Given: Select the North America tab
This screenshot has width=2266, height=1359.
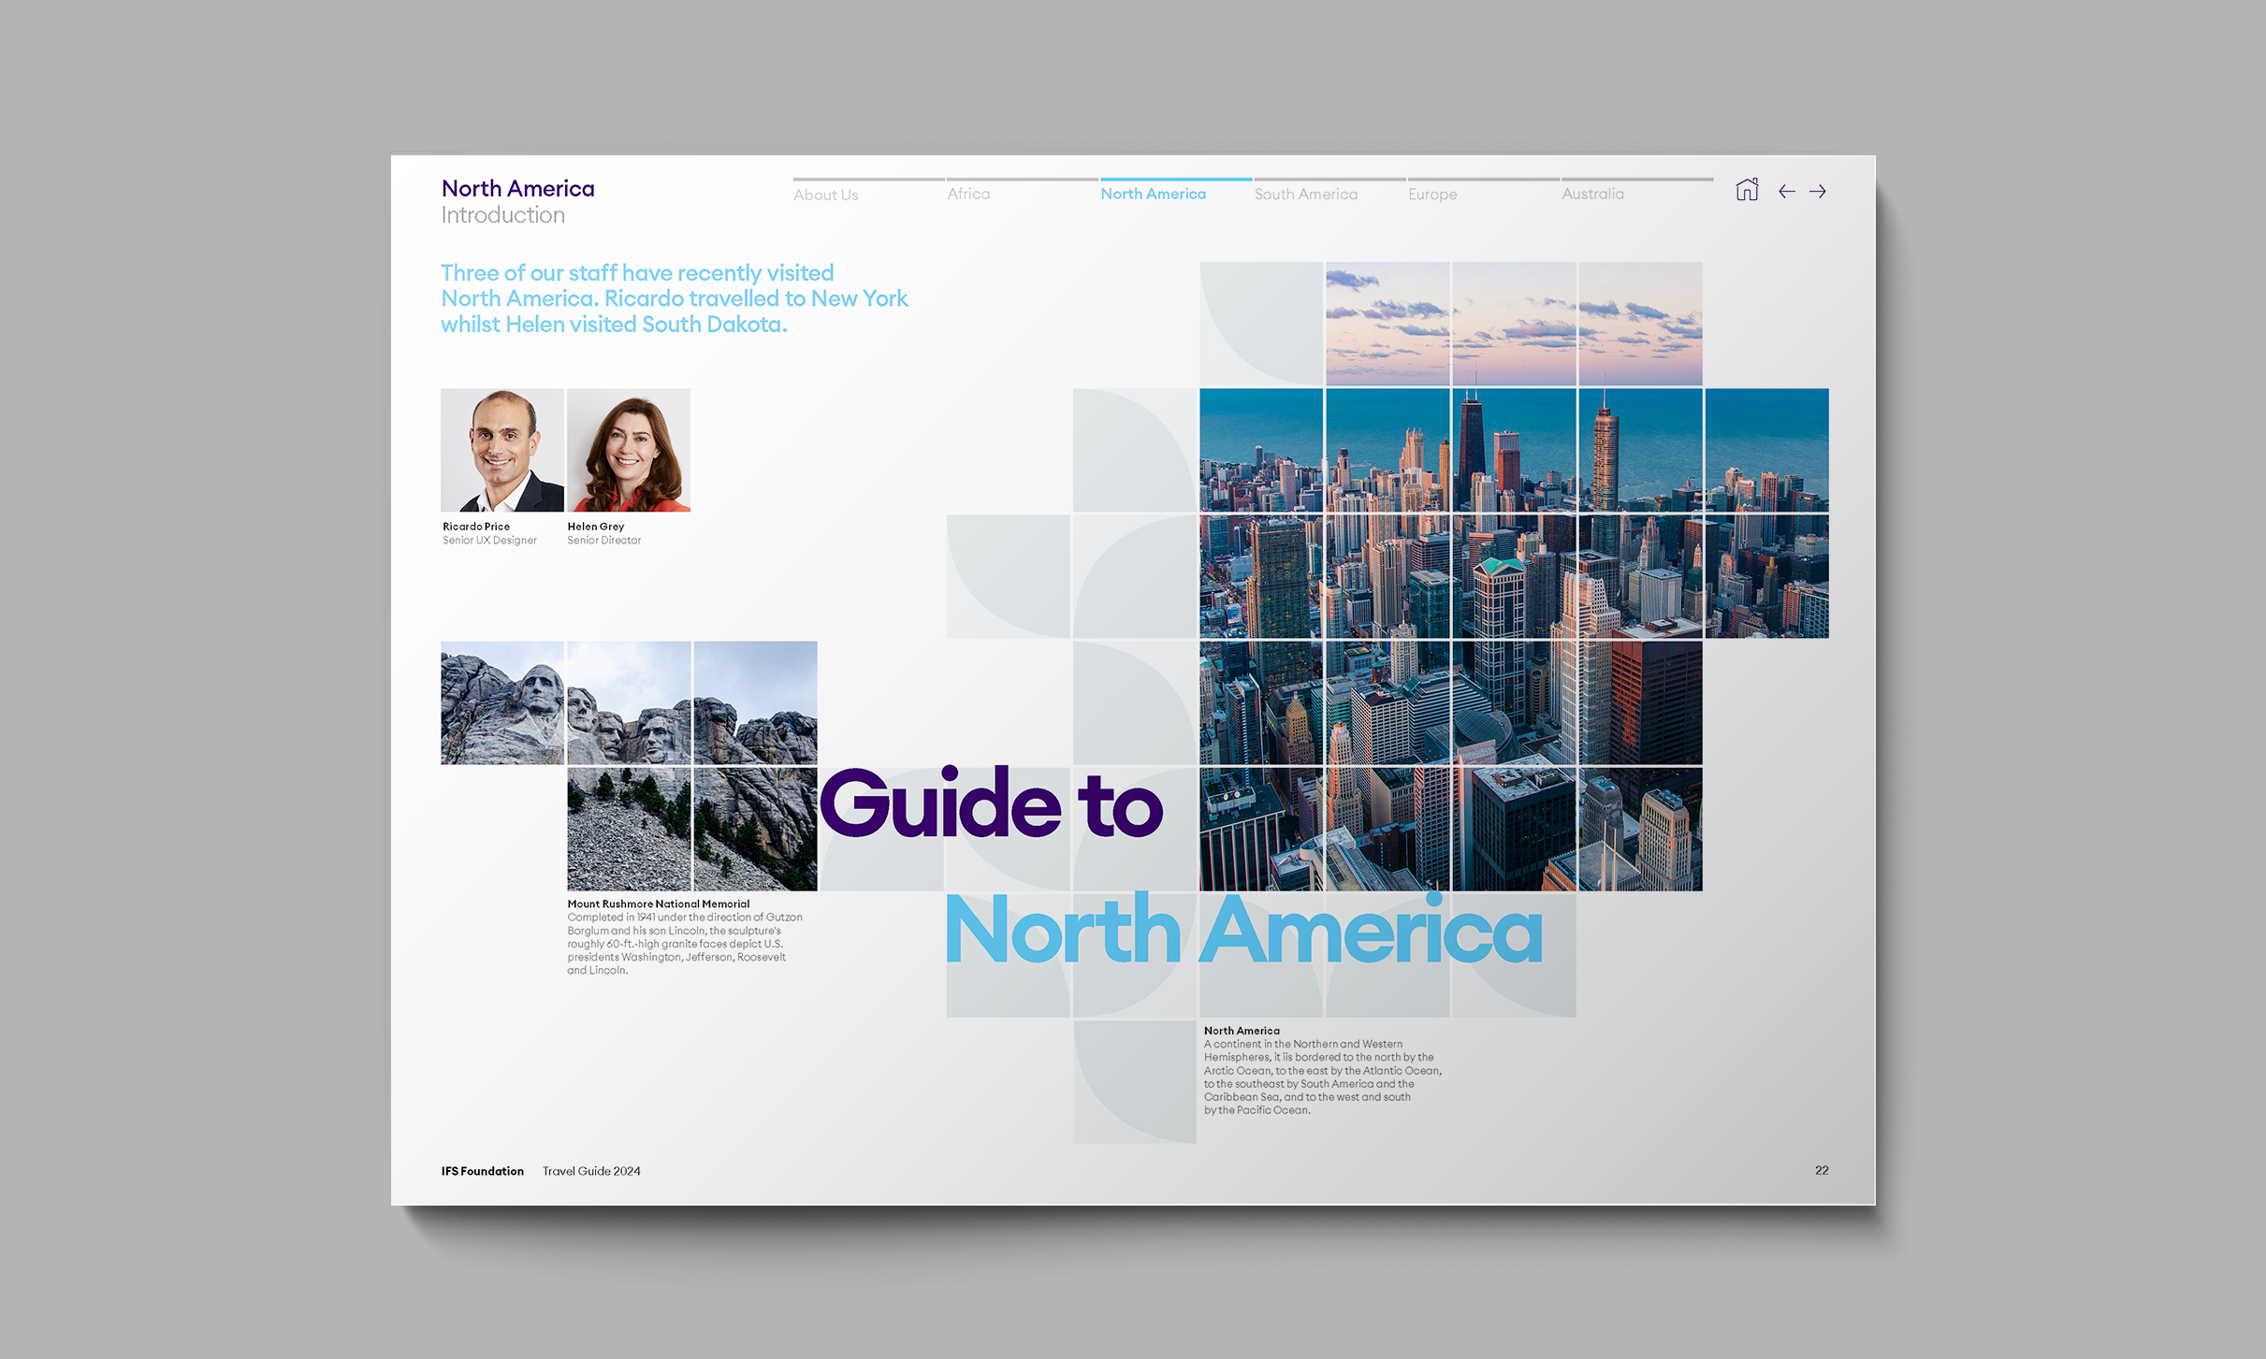Looking at the screenshot, I should [1153, 194].
